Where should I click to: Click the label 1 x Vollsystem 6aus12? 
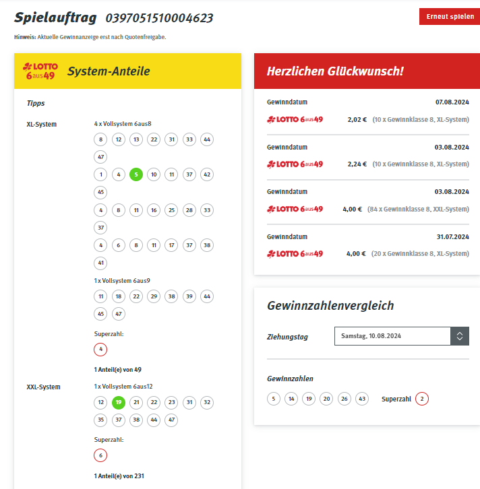click(x=123, y=387)
